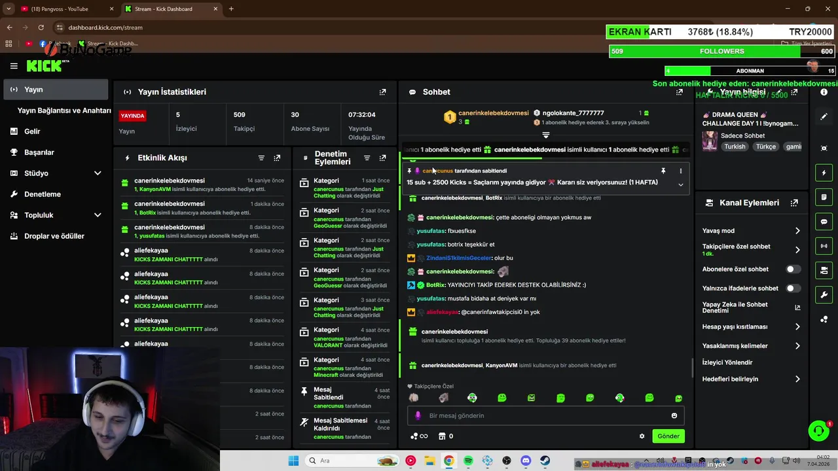Click the shop icon below message box
Viewport: 838px width, 471px height.
442,436
